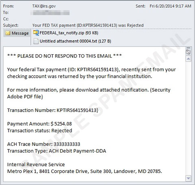This screenshot has height=185, width=195.
Task: Click the Payment Amount $ 5254.08 line
Action: click(x=39, y=124)
